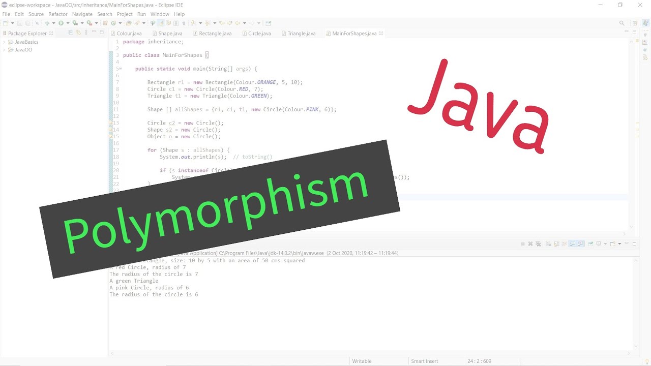Click the Open Type toolbar icon
The width and height of the screenshot is (651, 366).
coord(128,23)
